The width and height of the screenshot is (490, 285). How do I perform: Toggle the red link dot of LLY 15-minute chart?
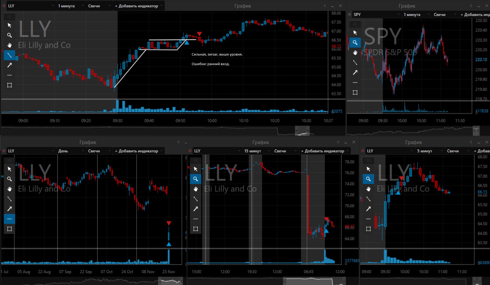click(x=190, y=151)
